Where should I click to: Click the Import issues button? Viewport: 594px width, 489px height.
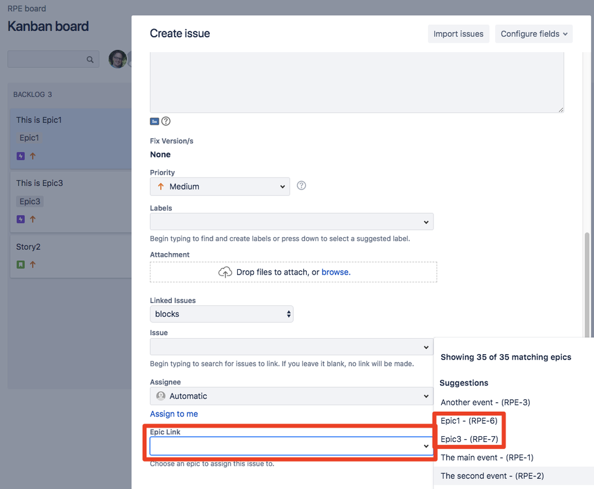[x=458, y=34]
